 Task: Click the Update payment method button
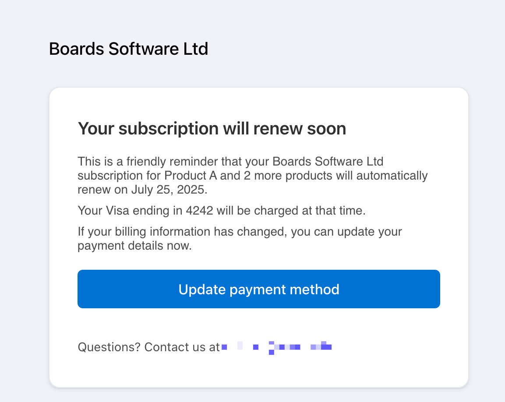pos(258,289)
